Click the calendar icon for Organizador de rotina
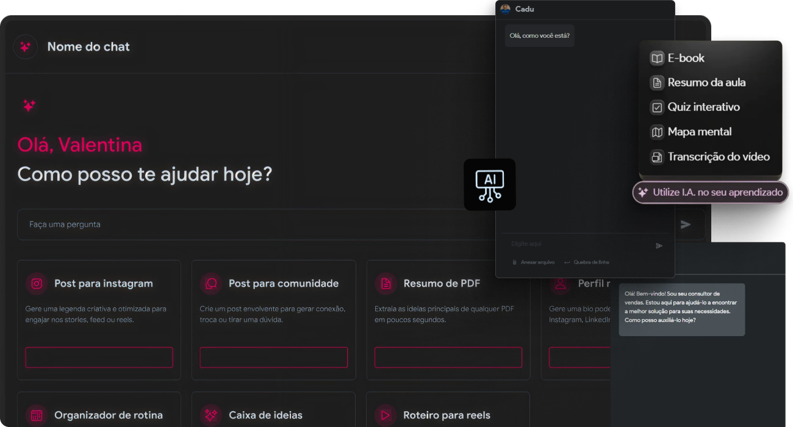This screenshot has width=793, height=427. [x=37, y=415]
